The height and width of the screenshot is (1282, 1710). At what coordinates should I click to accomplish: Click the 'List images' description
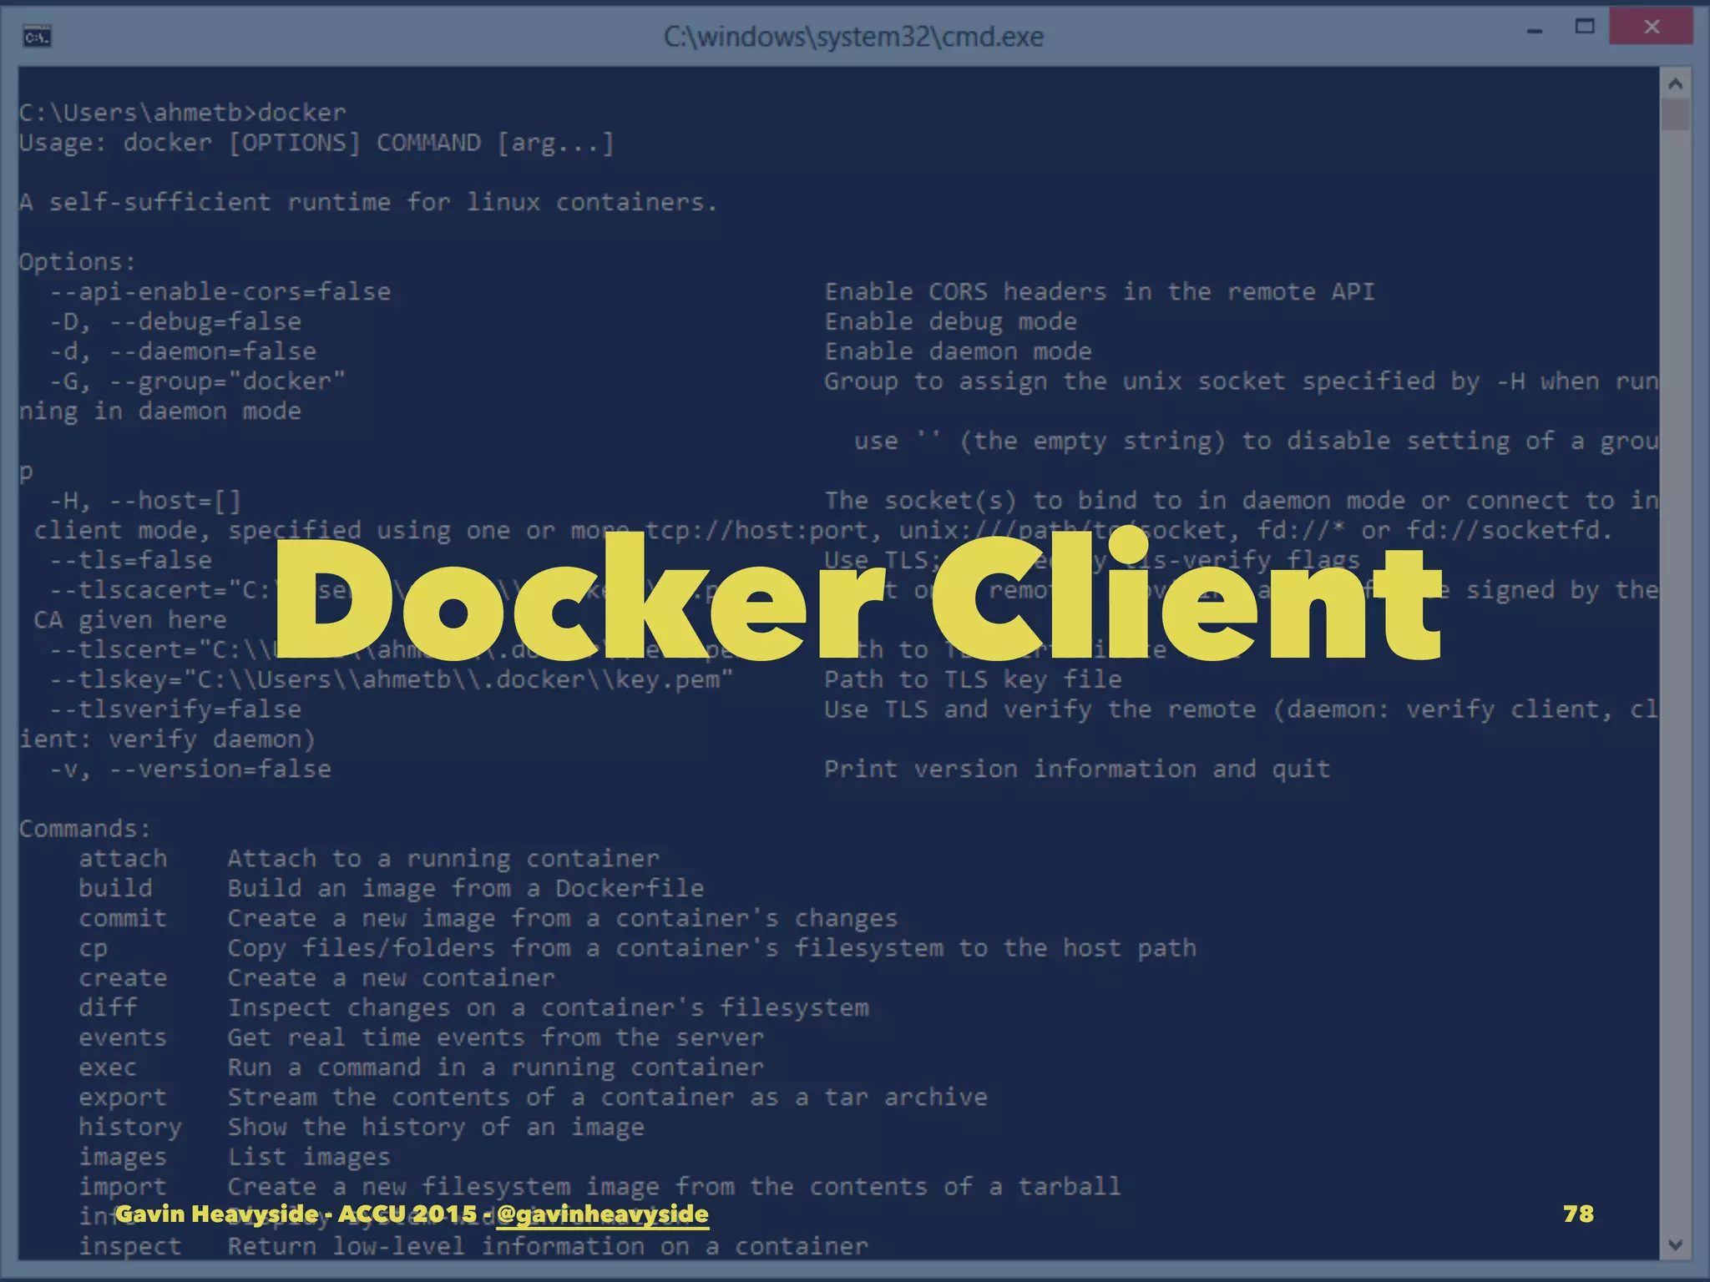click(x=309, y=1158)
